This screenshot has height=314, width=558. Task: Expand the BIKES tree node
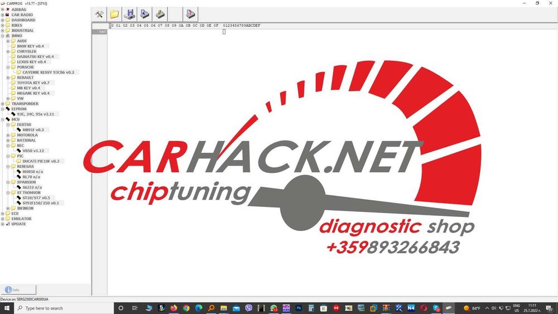(x=2, y=26)
